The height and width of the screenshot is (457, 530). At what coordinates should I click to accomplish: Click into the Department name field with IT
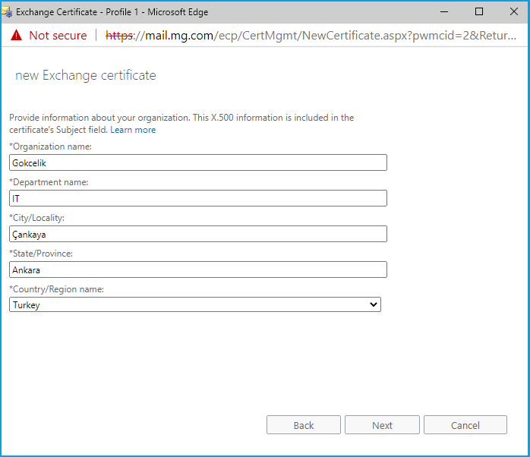(197, 198)
